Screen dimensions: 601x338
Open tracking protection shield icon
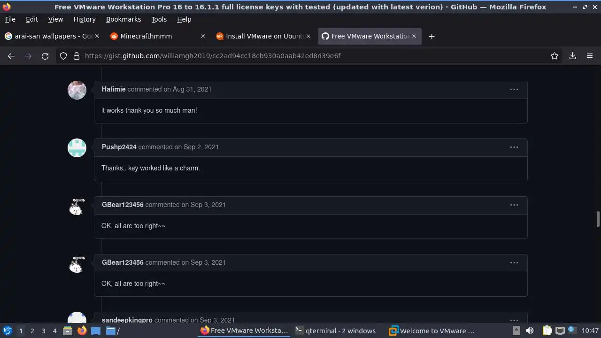point(63,56)
